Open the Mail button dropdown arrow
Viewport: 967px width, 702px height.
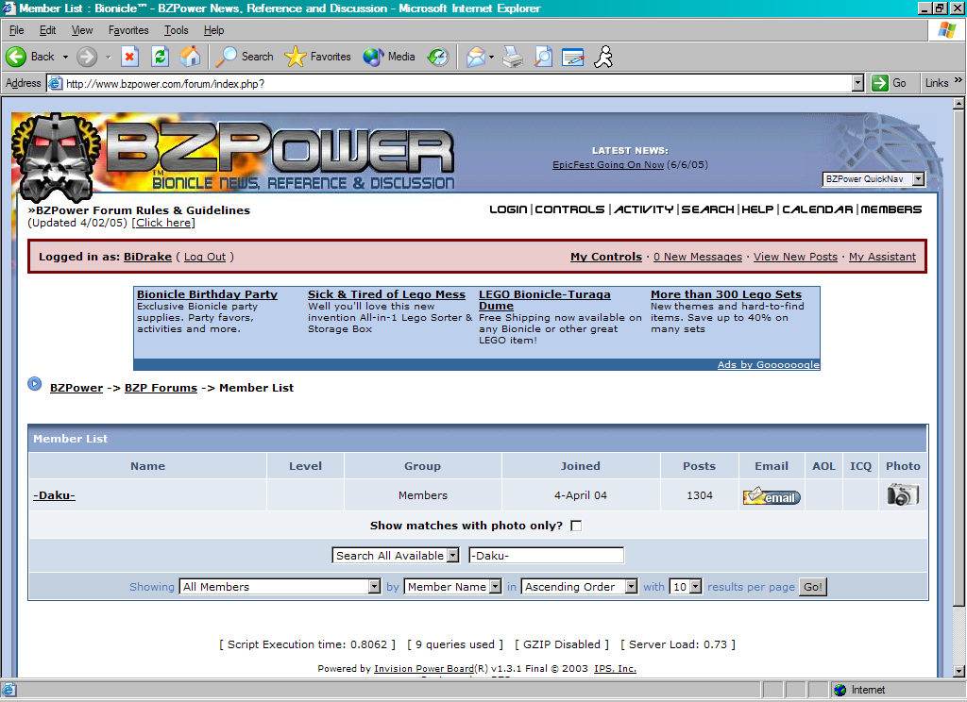[491, 57]
